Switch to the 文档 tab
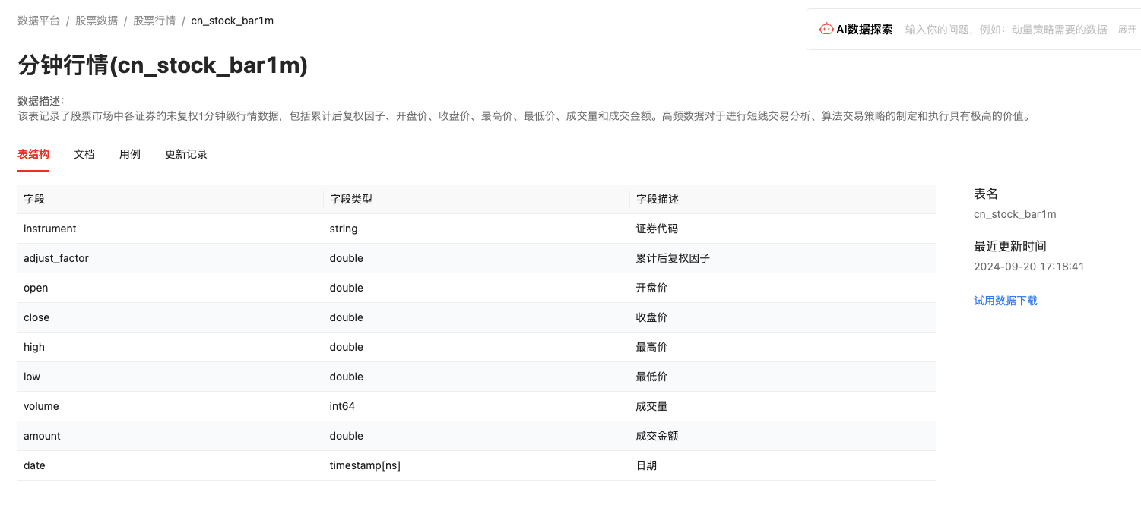 click(84, 154)
